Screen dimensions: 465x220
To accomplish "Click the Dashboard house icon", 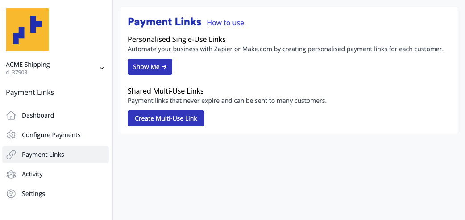I will [12, 115].
